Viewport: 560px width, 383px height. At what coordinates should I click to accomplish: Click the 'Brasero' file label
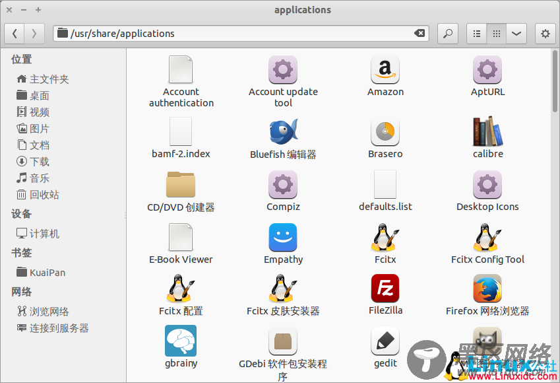(385, 154)
